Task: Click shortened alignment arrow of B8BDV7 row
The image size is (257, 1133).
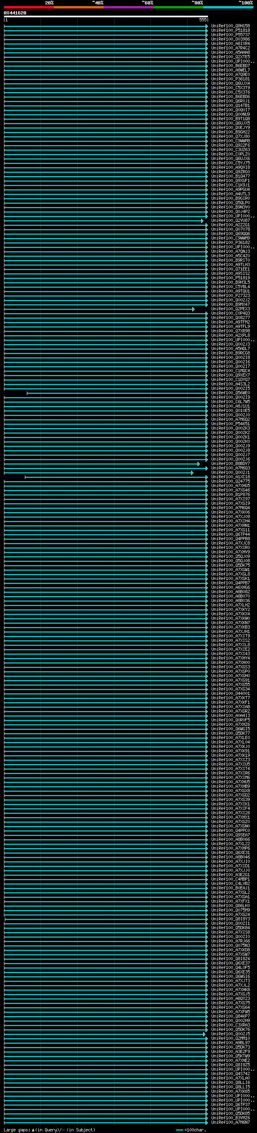Action: pos(198,464)
